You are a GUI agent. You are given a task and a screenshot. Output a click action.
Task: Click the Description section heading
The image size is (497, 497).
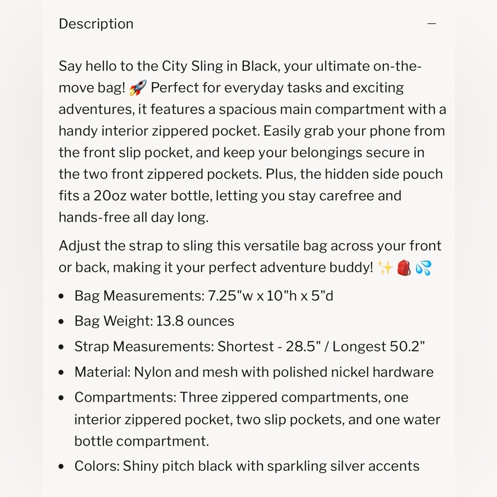click(96, 24)
